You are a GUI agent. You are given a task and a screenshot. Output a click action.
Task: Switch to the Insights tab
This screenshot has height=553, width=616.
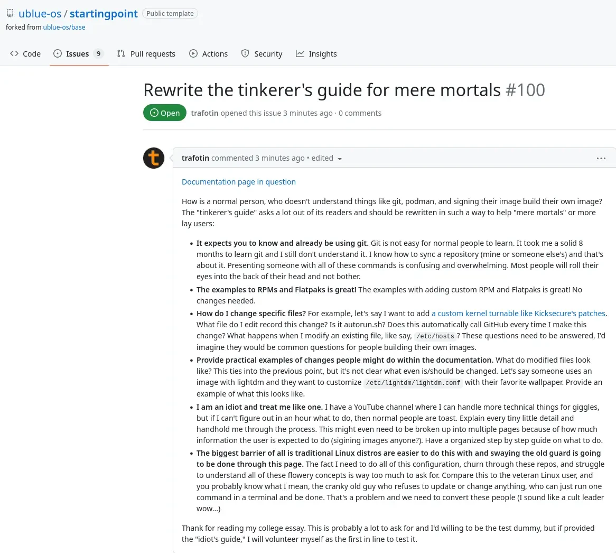[322, 54]
